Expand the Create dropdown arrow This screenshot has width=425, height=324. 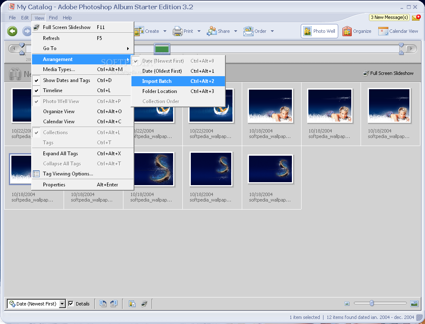tap(165, 31)
